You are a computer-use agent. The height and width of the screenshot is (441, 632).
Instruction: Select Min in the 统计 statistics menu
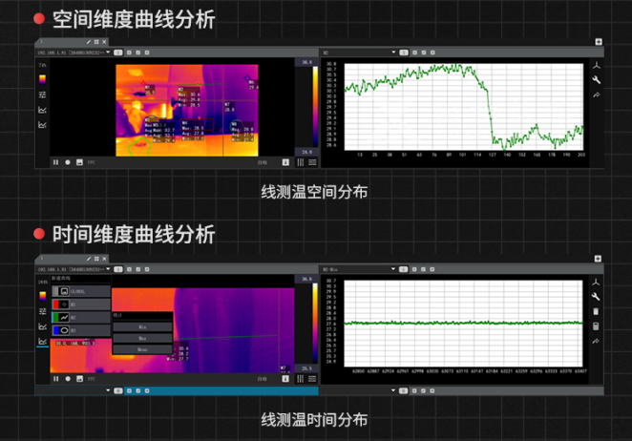(142, 326)
